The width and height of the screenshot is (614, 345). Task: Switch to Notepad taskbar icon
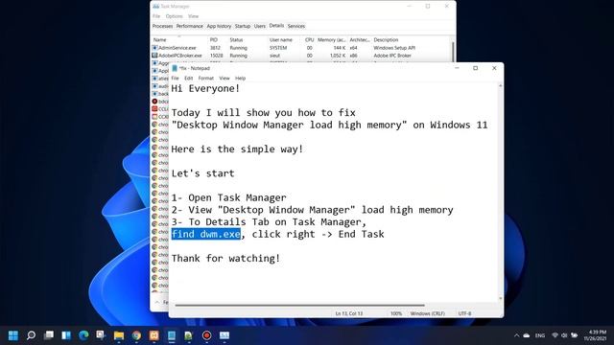(172, 335)
